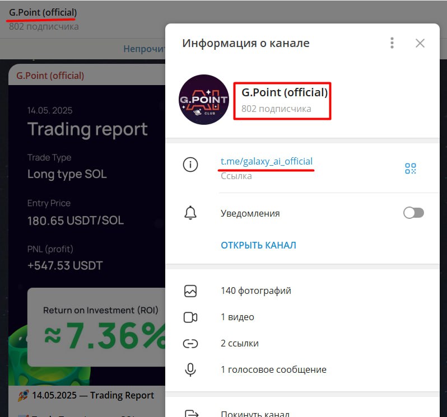This screenshot has width=447, height=417.
Task: Click ОТКРЫТЬ КАНАЛ button
Action: [258, 245]
